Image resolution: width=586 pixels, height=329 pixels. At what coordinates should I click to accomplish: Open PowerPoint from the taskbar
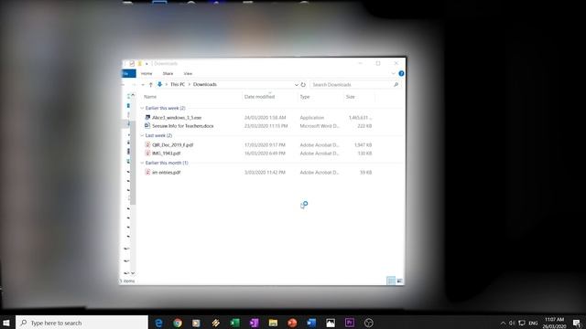coord(292,323)
